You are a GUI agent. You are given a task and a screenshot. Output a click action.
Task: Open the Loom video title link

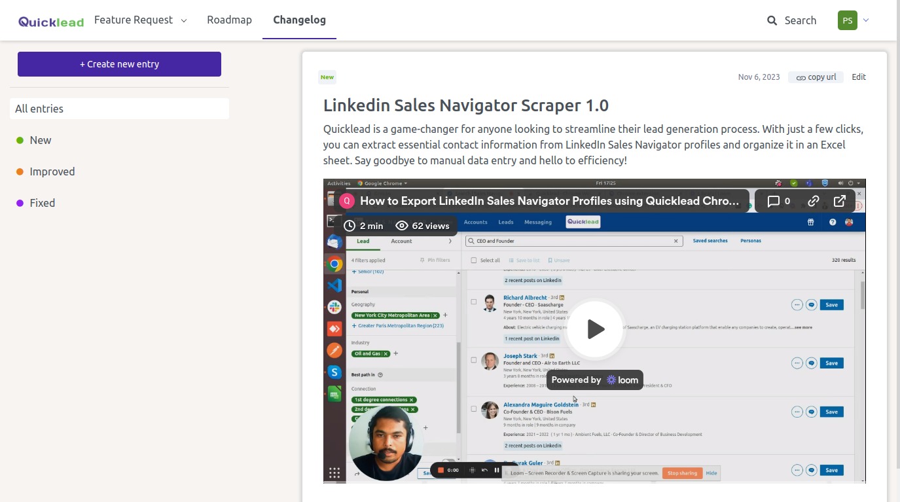[549, 201]
